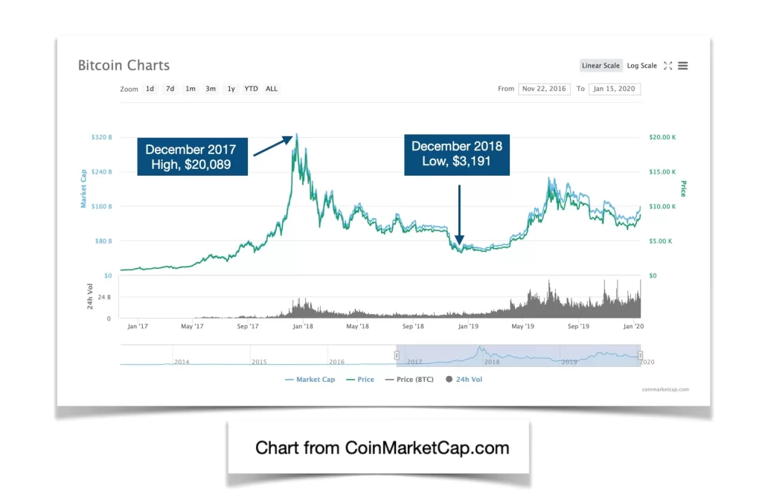The height and width of the screenshot is (501, 762).
Task: Open the coinmarketcap.com attribution link
Action: pos(664,389)
